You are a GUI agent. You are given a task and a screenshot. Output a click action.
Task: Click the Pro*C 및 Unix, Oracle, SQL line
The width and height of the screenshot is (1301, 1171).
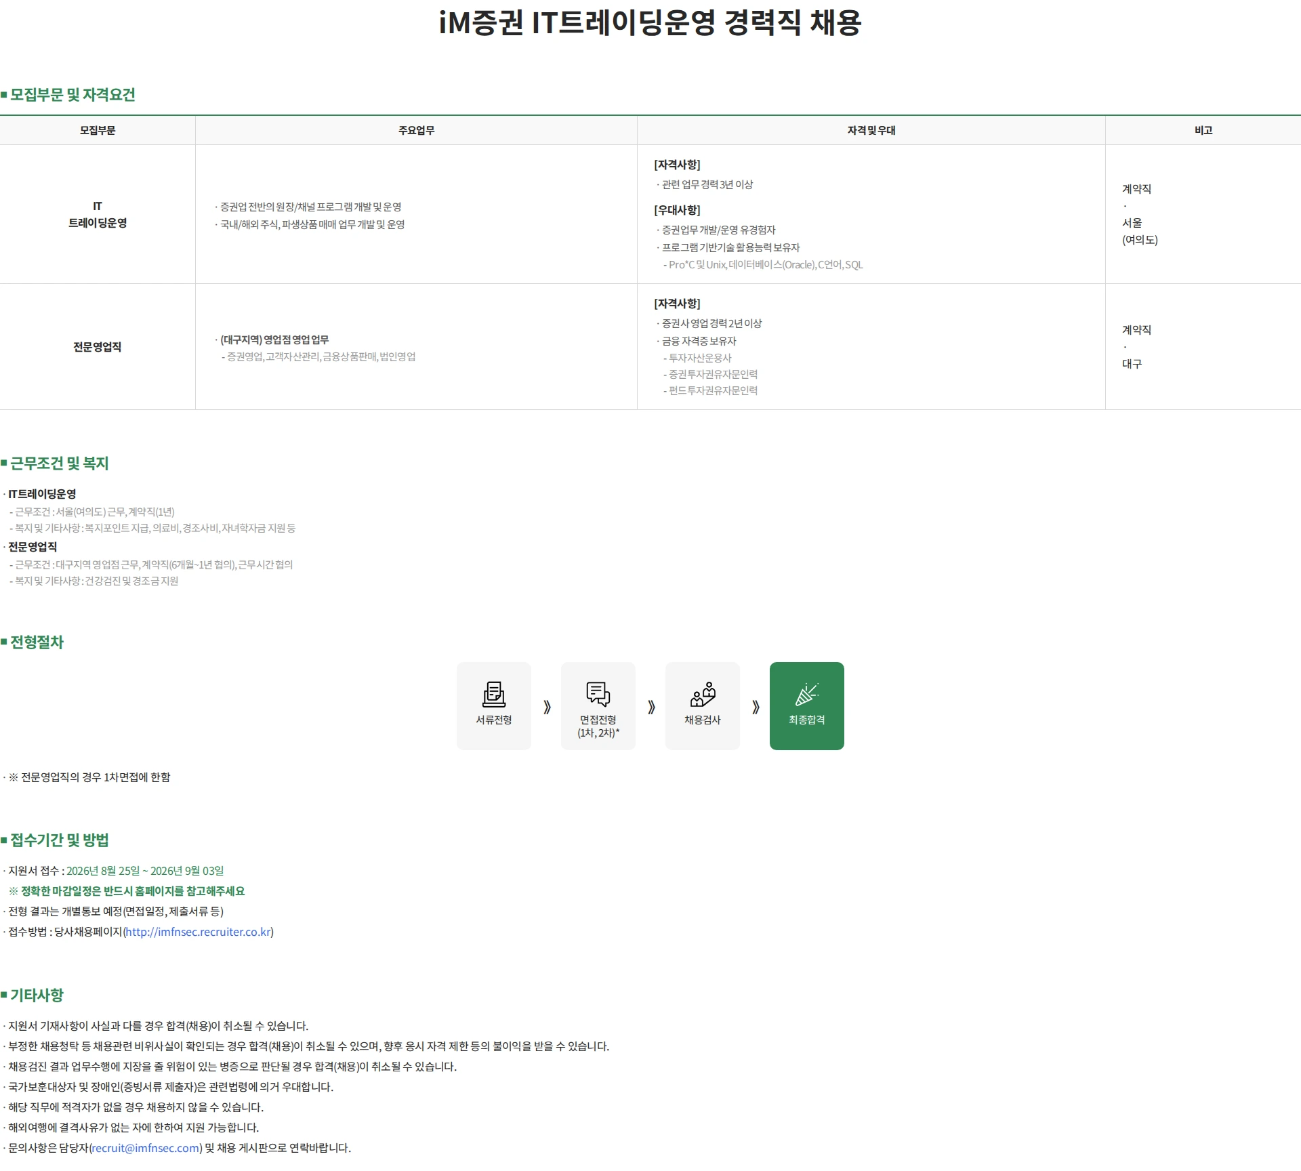[x=766, y=265]
